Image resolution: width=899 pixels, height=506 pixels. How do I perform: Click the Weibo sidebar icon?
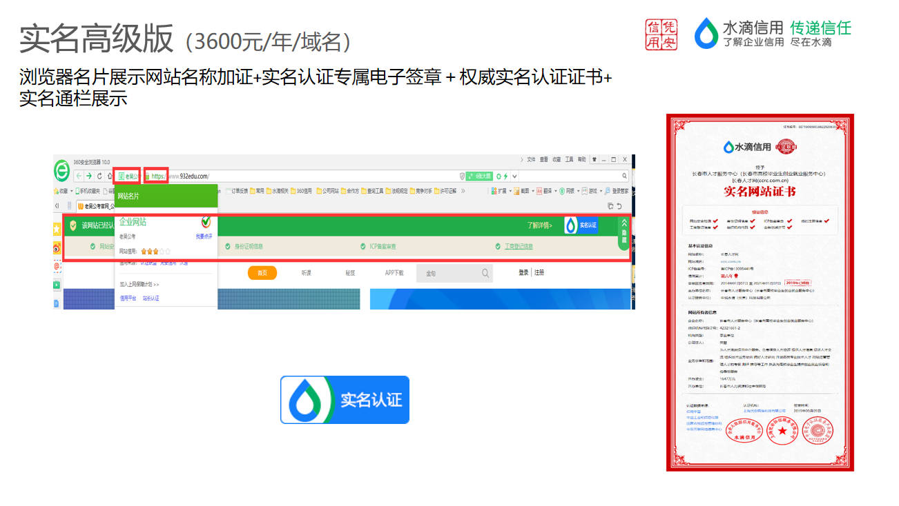pos(57,248)
